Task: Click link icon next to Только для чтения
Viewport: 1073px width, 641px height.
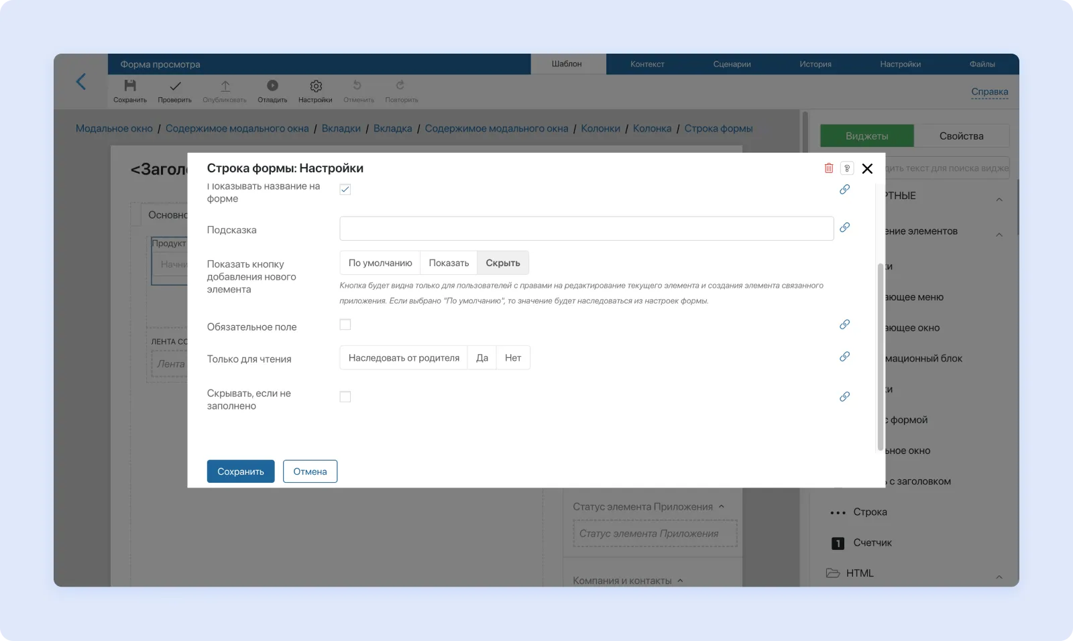Action: (x=844, y=357)
